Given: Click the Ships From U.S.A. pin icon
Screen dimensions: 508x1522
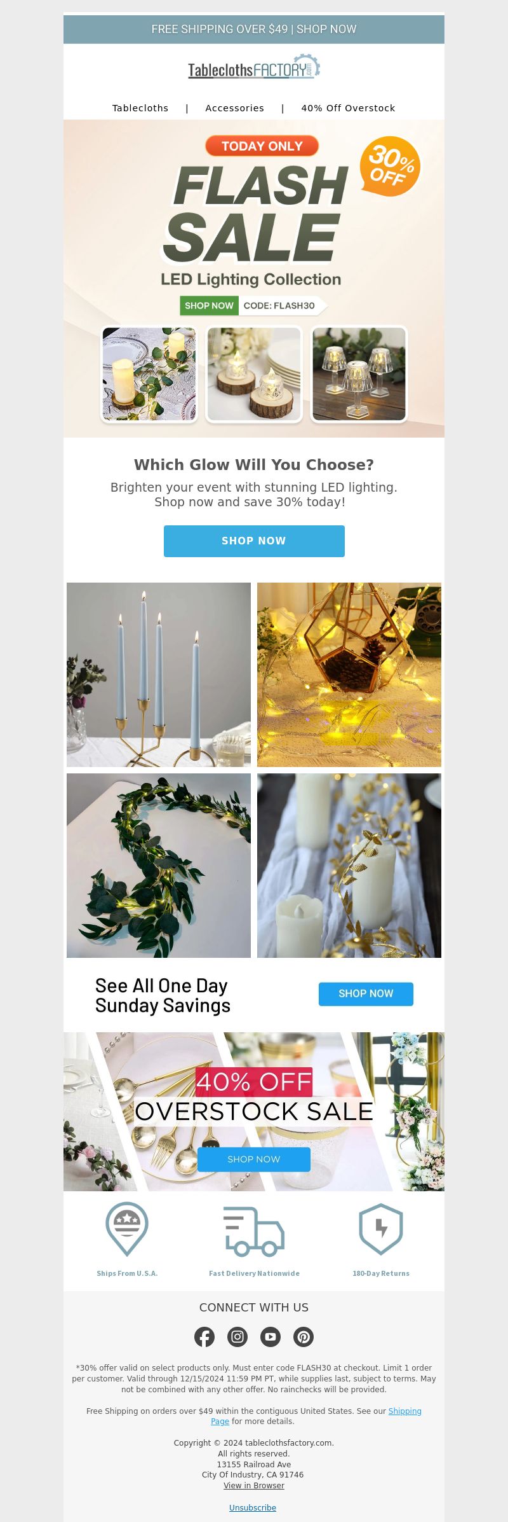Looking at the screenshot, I should pyautogui.click(x=127, y=1229).
